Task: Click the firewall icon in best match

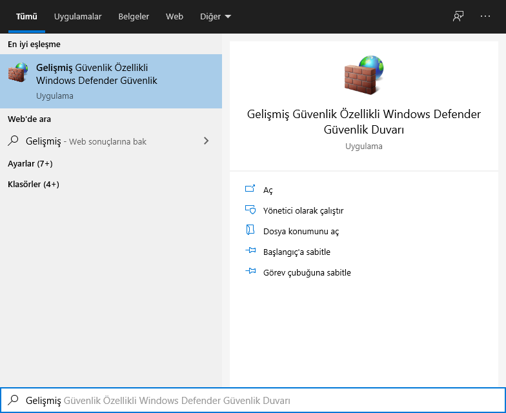Action: click(x=18, y=72)
